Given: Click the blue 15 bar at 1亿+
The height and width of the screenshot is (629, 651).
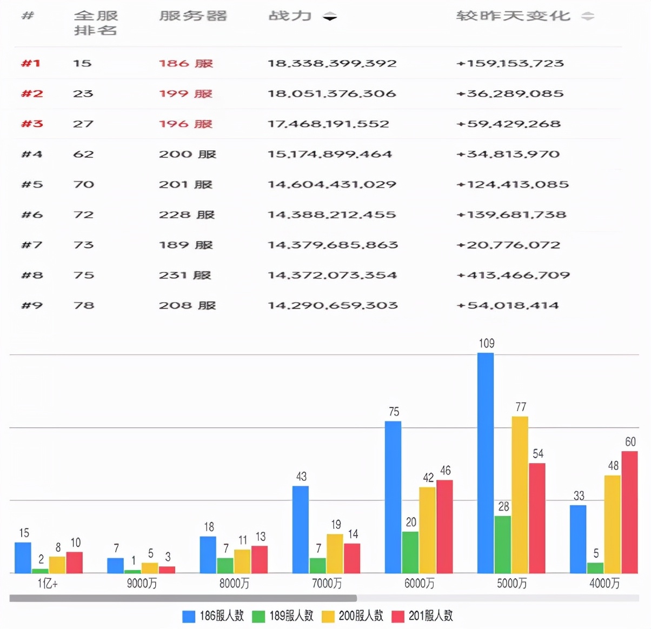Looking at the screenshot, I should pyautogui.click(x=23, y=558).
